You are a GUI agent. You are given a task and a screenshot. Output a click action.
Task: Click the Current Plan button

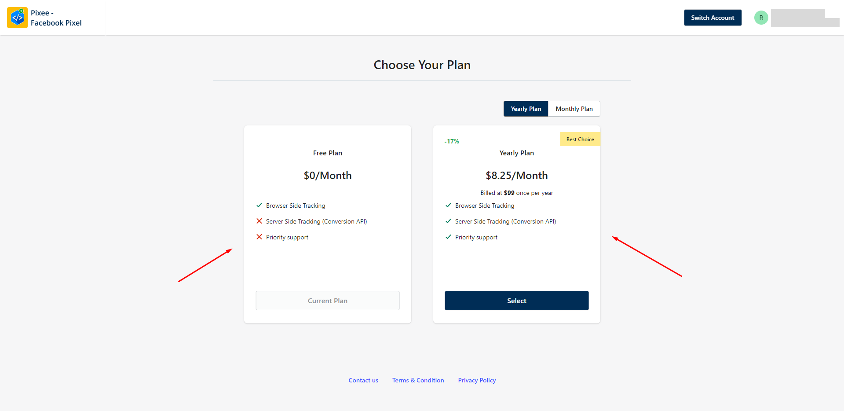[x=327, y=301]
